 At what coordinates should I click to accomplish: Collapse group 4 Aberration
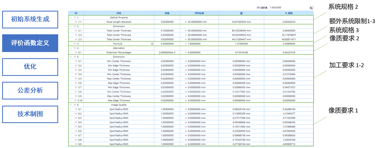tap(71, 48)
